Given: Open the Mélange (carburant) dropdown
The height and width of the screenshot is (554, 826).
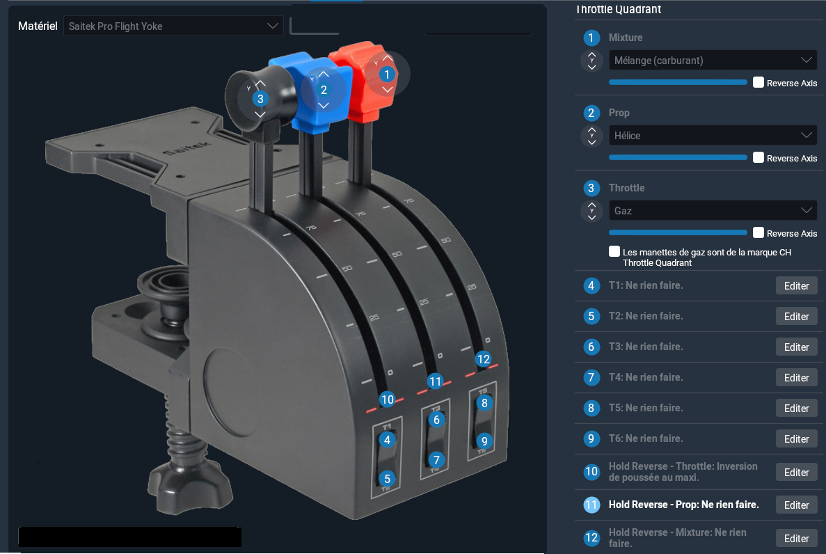Looking at the screenshot, I should pyautogui.click(x=713, y=60).
